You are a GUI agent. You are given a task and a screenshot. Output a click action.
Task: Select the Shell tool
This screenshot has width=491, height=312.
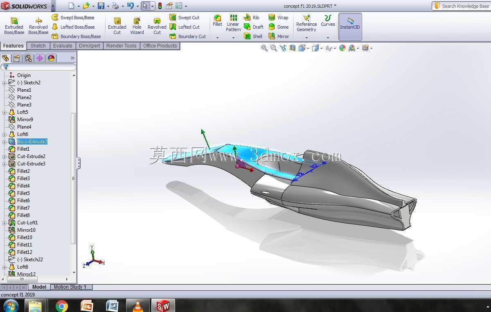[253, 36]
